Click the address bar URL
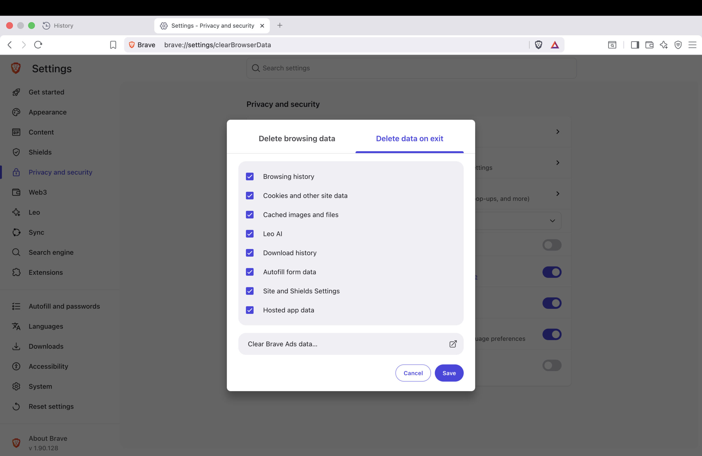The image size is (702, 456). click(217, 45)
